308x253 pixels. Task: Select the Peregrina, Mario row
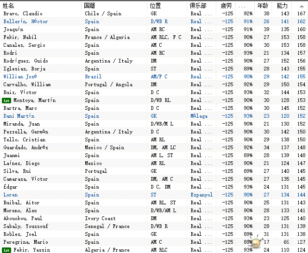click(x=154, y=242)
